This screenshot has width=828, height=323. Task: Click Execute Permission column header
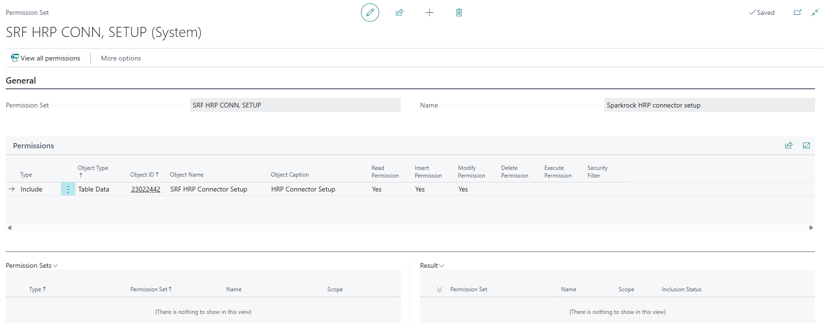[558, 172]
